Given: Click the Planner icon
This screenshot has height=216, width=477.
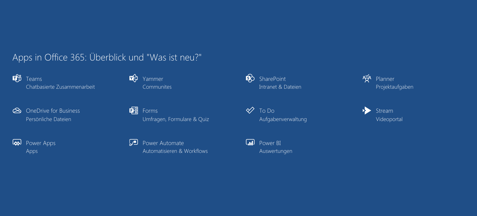Looking at the screenshot, I should pos(367,78).
